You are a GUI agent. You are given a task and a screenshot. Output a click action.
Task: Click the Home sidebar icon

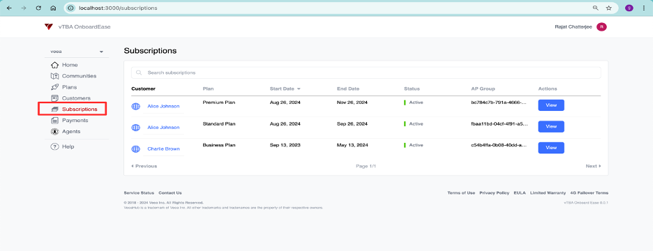coord(54,65)
